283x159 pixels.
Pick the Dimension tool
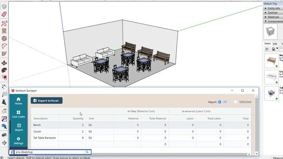point(4,87)
